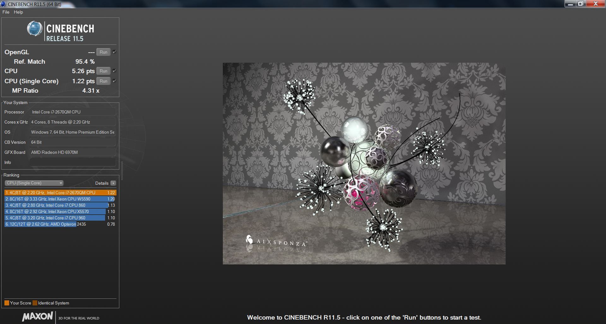Close the Cinebench window
This screenshot has width=606, height=324.
[596, 4]
